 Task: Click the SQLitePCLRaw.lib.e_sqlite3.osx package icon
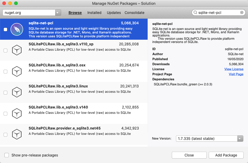click(17, 71)
